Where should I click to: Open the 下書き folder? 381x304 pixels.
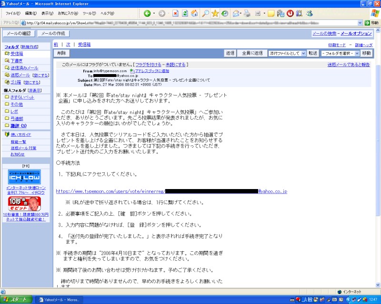16,61
